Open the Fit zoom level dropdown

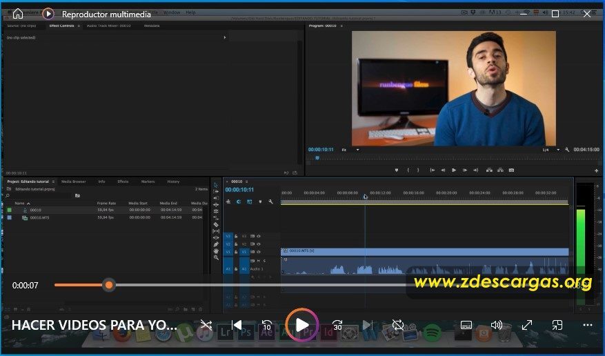350,150
